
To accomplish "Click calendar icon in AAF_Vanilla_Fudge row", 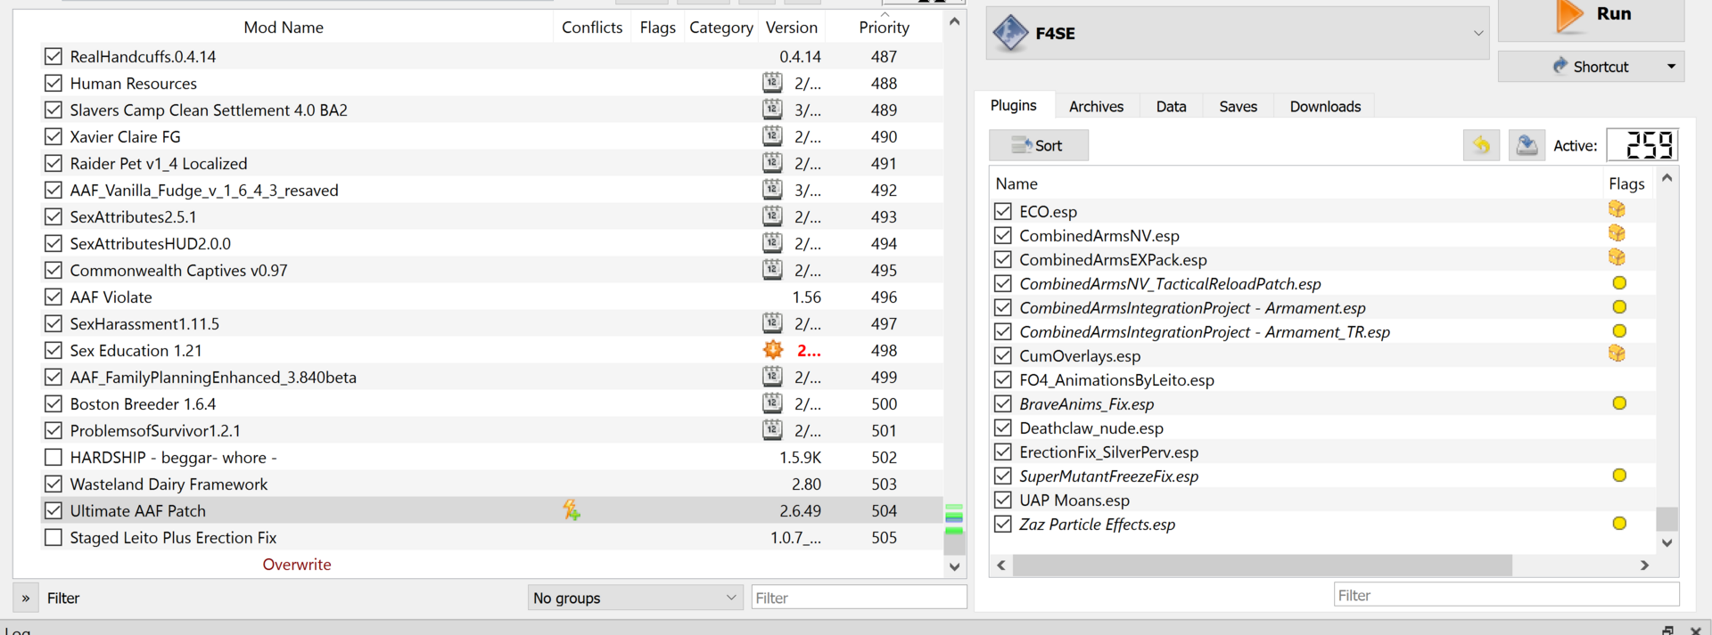I will pyautogui.click(x=772, y=190).
